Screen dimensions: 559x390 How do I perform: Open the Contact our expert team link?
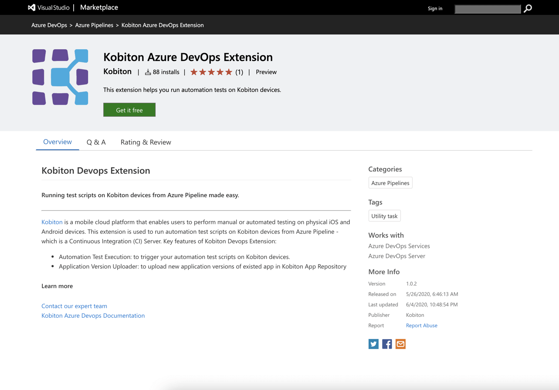click(74, 306)
